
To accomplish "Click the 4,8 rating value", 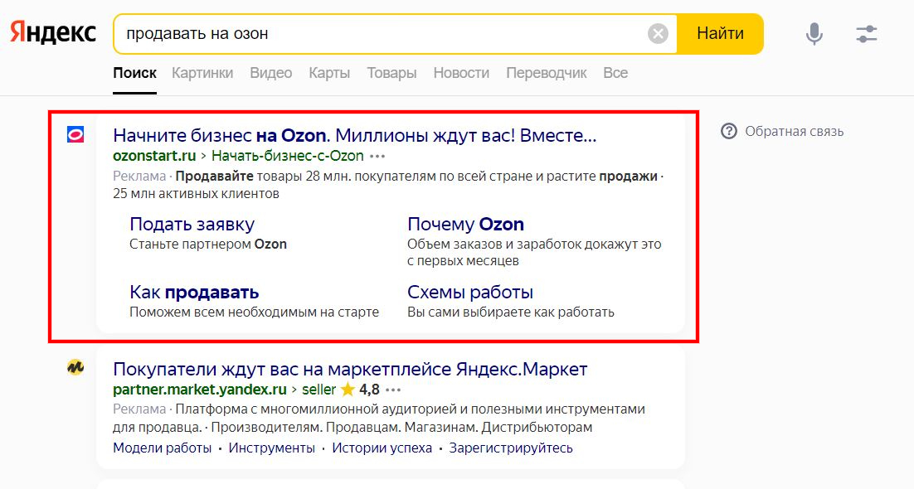I will [x=370, y=390].
